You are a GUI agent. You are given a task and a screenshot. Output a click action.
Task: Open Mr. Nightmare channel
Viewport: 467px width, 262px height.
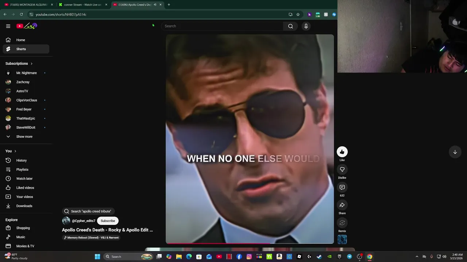coord(26,73)
